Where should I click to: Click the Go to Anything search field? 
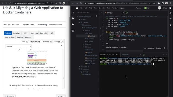click(87, 12)
